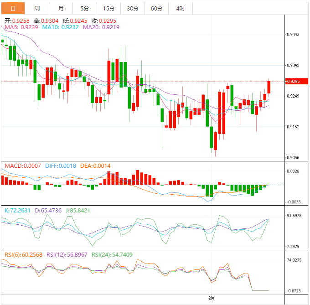Screen dimensions: 310x305
Task: Select the 30分 timeframe tab
Action: click(x=133, y=8)
